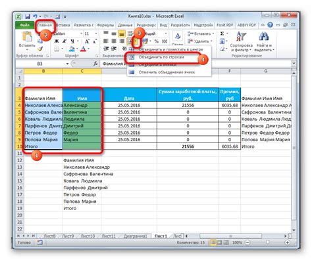
Task: Jump to first sheet navigation arrow
Action: coord(18,236)
